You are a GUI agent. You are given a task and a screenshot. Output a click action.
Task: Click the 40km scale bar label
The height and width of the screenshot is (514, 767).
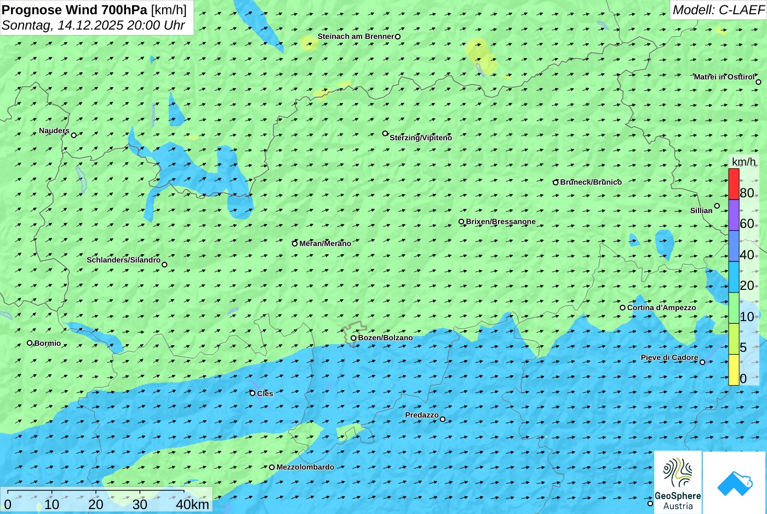click(x=192, y=505)
